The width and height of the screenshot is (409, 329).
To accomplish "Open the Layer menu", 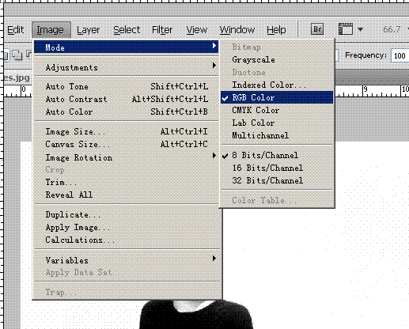I will tap(88, 30).
